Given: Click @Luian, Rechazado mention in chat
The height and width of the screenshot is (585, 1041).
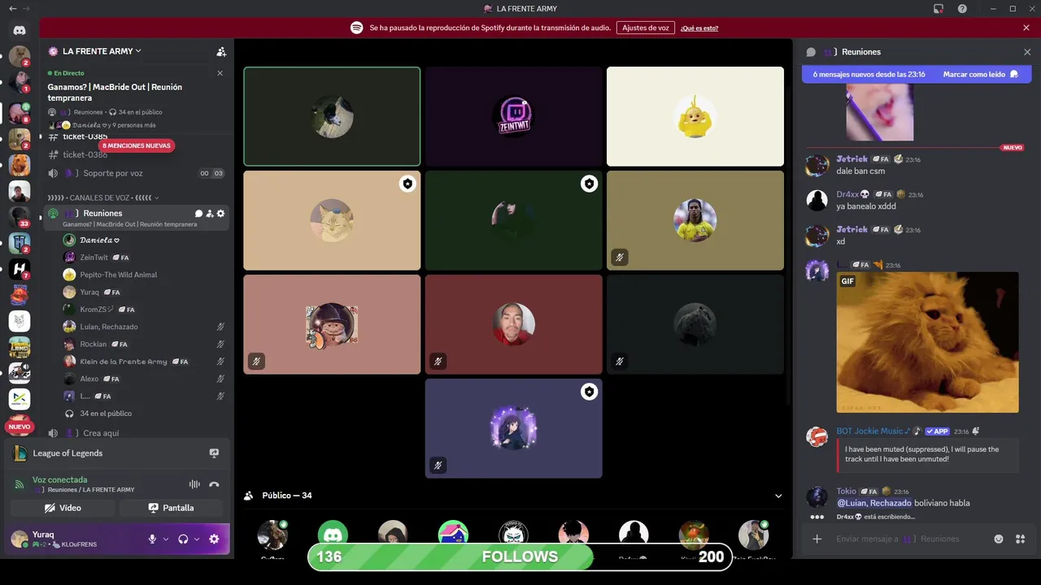Looking at the screenshot, I should point(873,503).
